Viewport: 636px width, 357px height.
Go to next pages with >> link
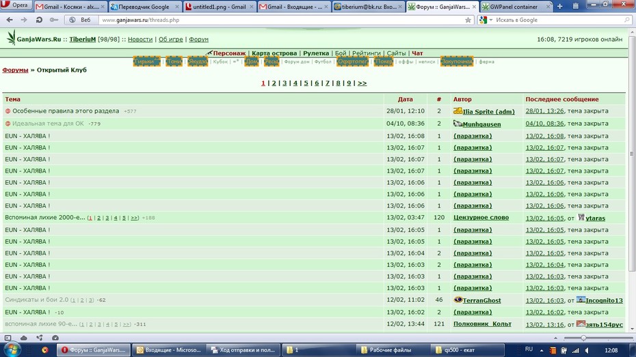[x=362, y=83]
